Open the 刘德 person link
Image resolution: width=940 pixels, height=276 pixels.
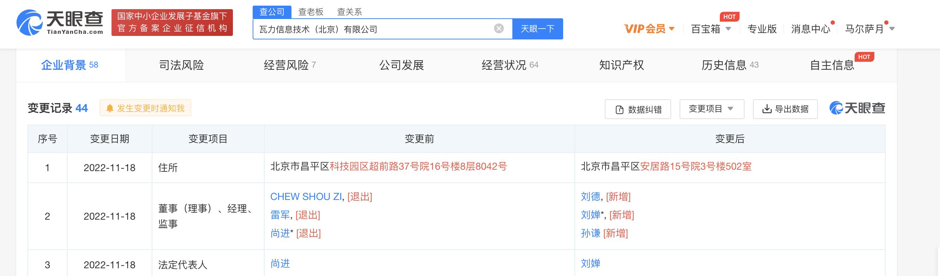pyautogui.click(x=590, y=197)
